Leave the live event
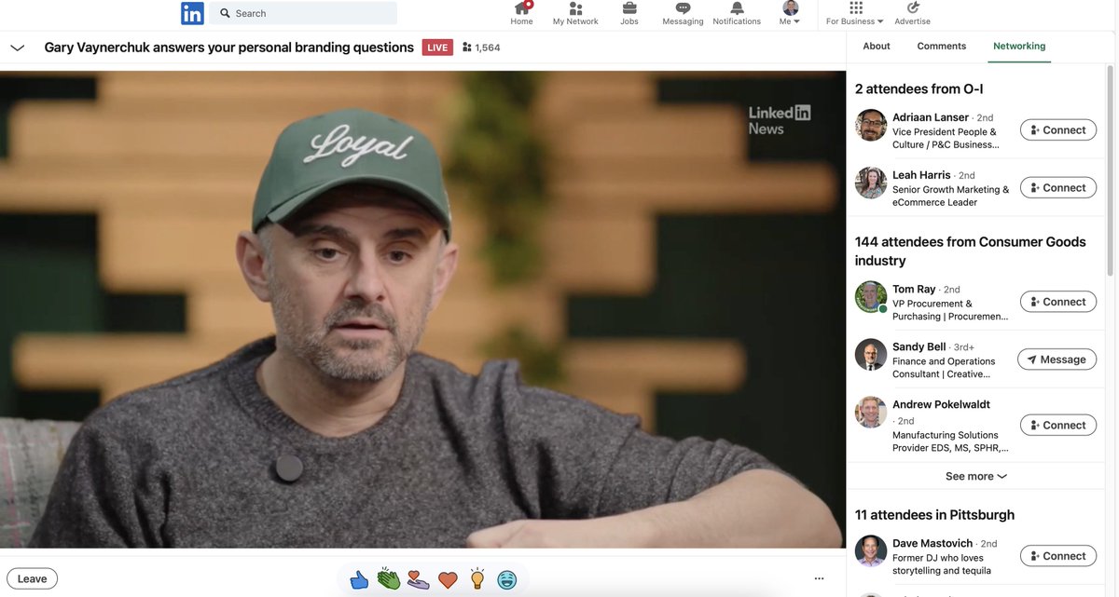The width and height of the screenshot is (1119, 597). click(x=32, y=578)
